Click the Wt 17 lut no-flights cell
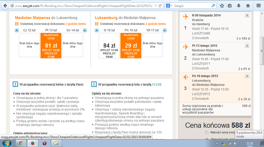Image resolution: width=264 pixels, height=147 pixels. (x=153, y=45)
